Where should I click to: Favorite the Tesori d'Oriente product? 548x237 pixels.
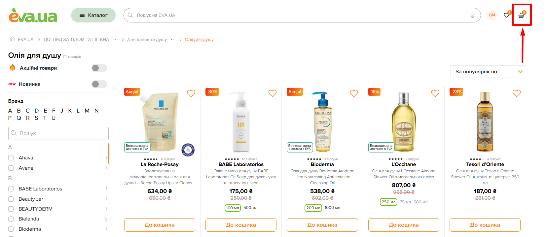click(x=517, y=93)
